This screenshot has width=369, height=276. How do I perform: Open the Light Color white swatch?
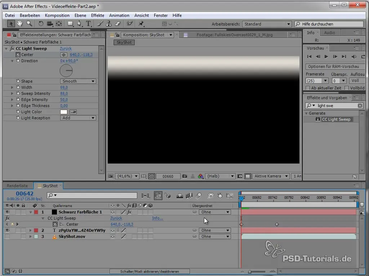(64, 112)
